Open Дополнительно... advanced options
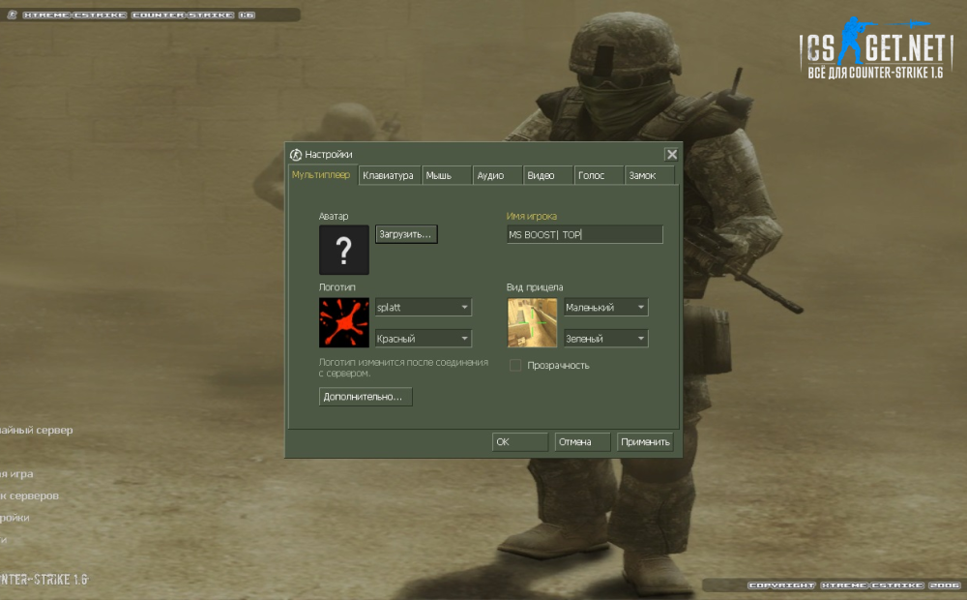Screen dimensions: 967x600 tap(366, 397)
